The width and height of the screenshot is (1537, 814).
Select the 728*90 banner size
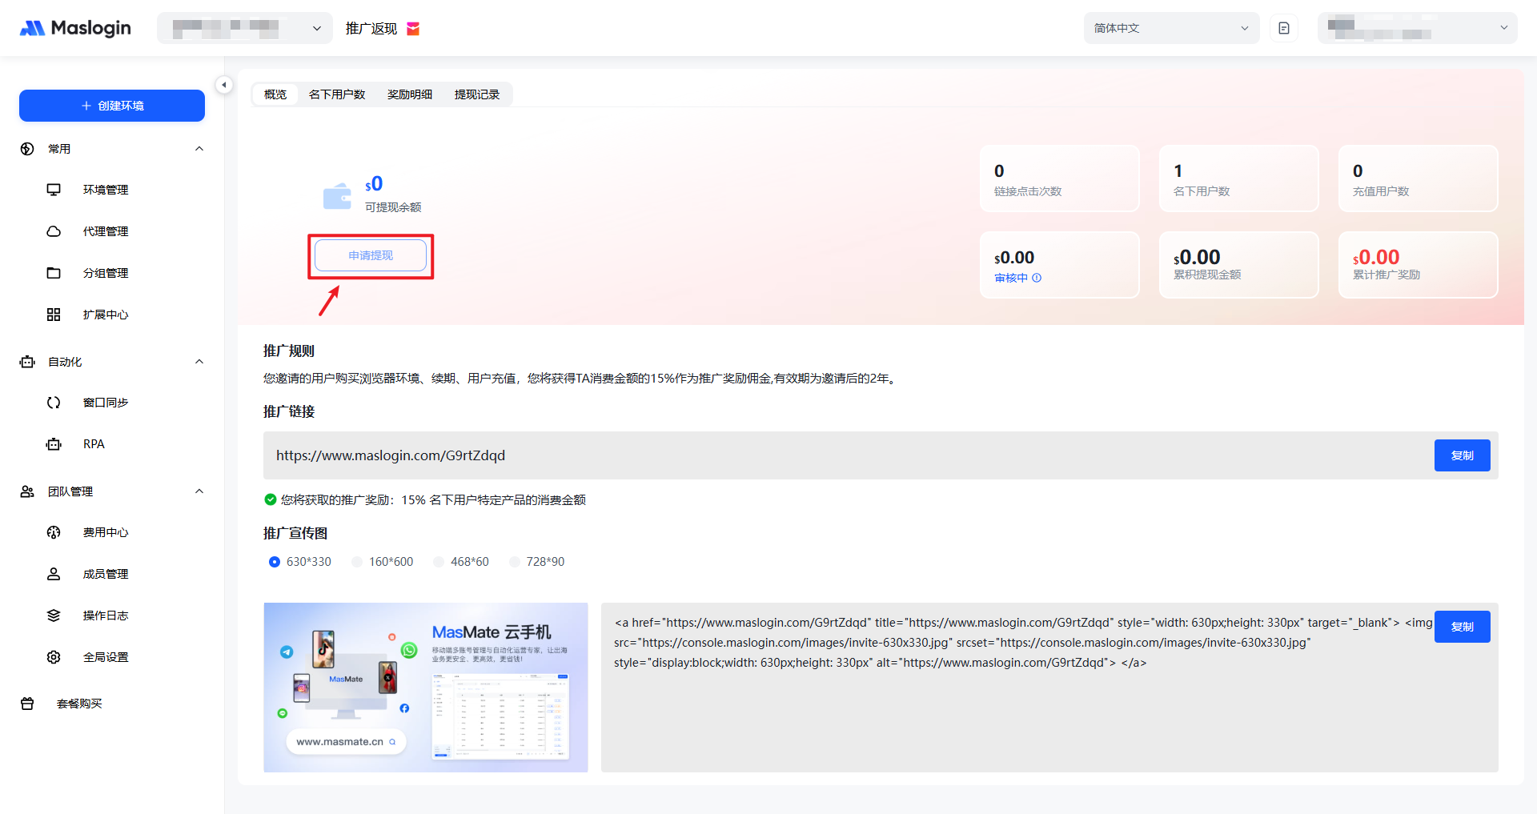tap(515, 562)
